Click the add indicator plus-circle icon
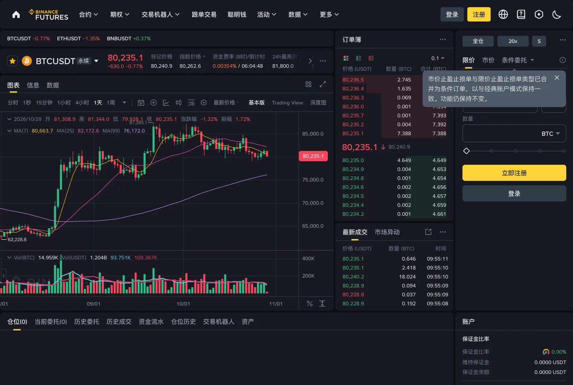The height and width of the screenshot is (385, 573). point(153,103)
